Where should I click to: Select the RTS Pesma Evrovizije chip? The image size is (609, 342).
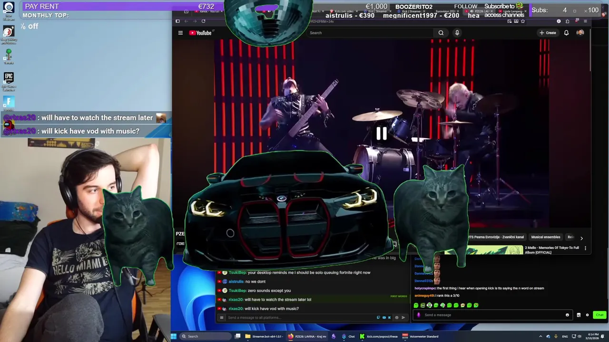(495, 237)
